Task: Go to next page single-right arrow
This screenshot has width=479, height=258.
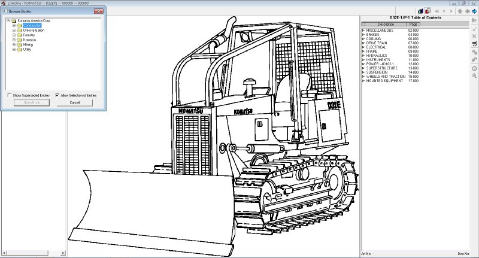Action: pos(451,11)
